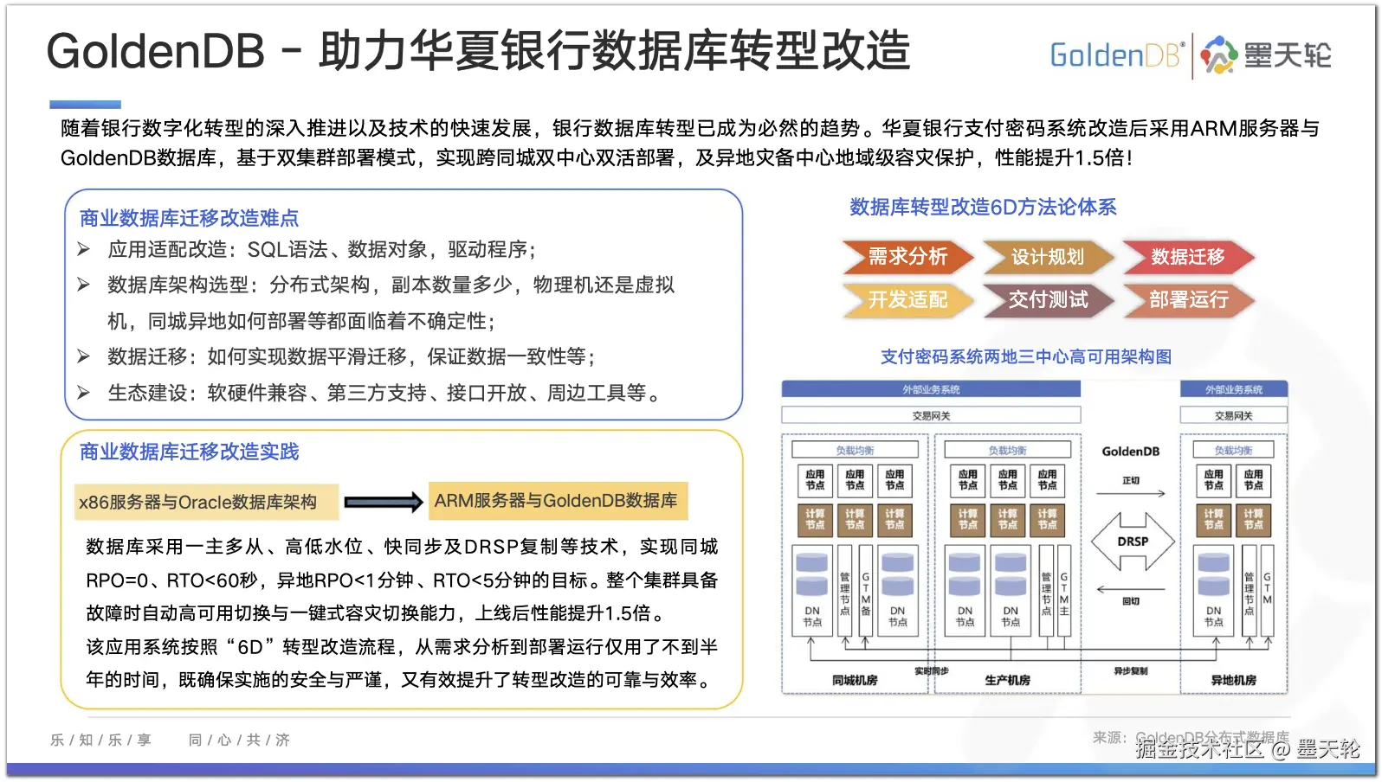
Task: Select the slide title 助力华夏银行数据库转型改造
Action: tap(614, 50)
